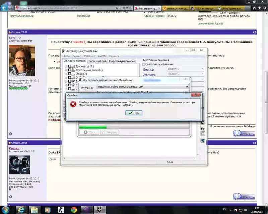Open the Сервис menu in AVZ
The image size is (268, 214).
point(76,56)
